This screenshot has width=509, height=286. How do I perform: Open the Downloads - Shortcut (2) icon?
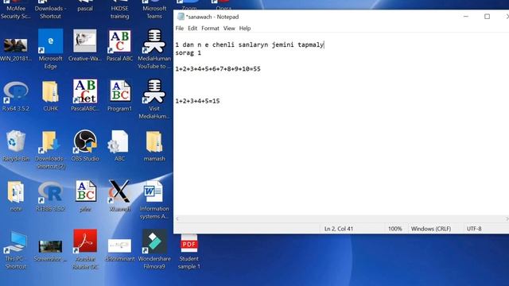[50, 141]
